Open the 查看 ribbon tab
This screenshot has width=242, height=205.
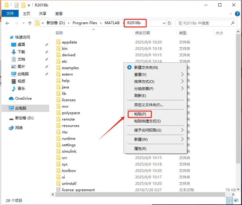[x=59, y=13]
